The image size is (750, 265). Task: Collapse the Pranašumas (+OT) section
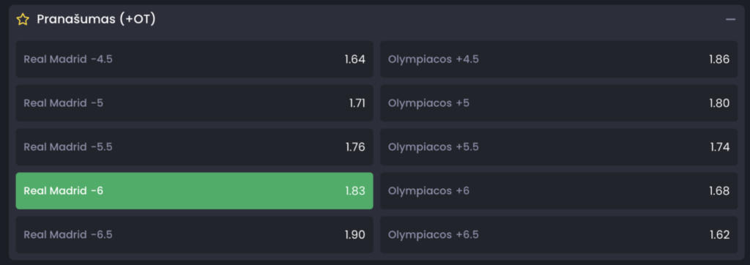click(730, 19)
